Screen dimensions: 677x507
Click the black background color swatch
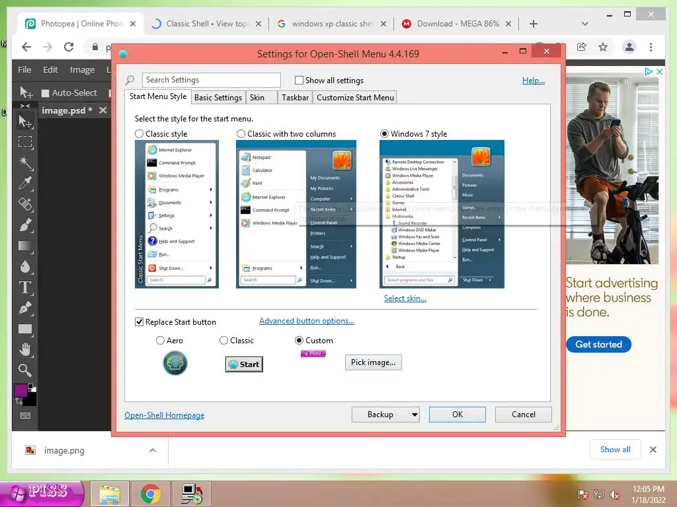click(x=30, y=399)
